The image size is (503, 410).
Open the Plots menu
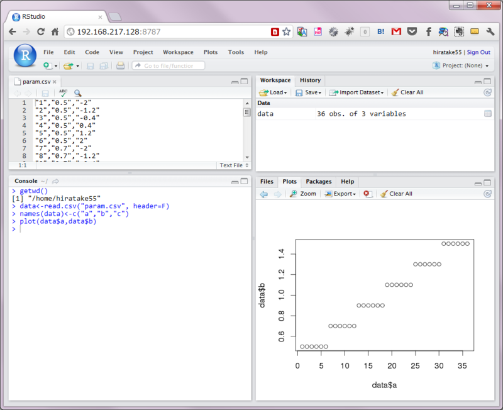pyautogui.click(x=211, y=52)
